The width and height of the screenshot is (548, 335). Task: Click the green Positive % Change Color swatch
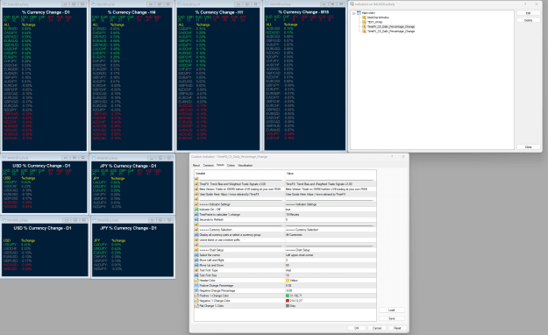point(288,296)
